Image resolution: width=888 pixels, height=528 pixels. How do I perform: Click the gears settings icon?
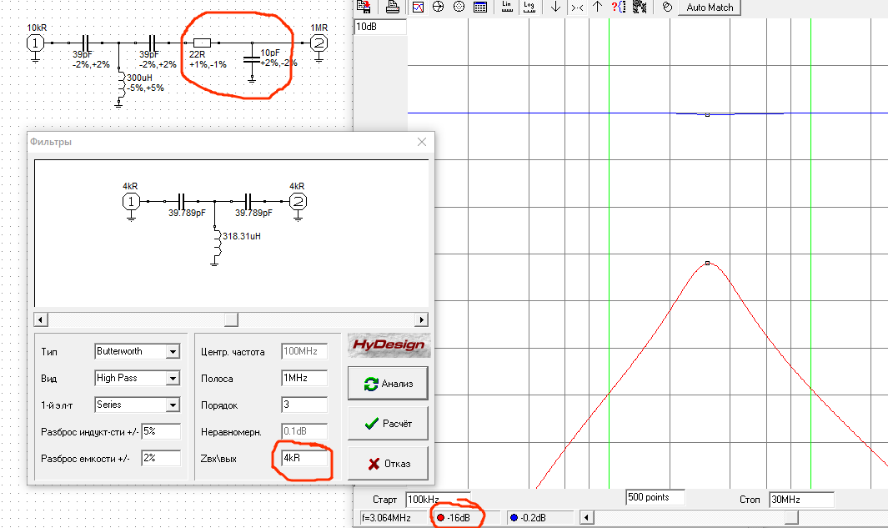[640, 7]
